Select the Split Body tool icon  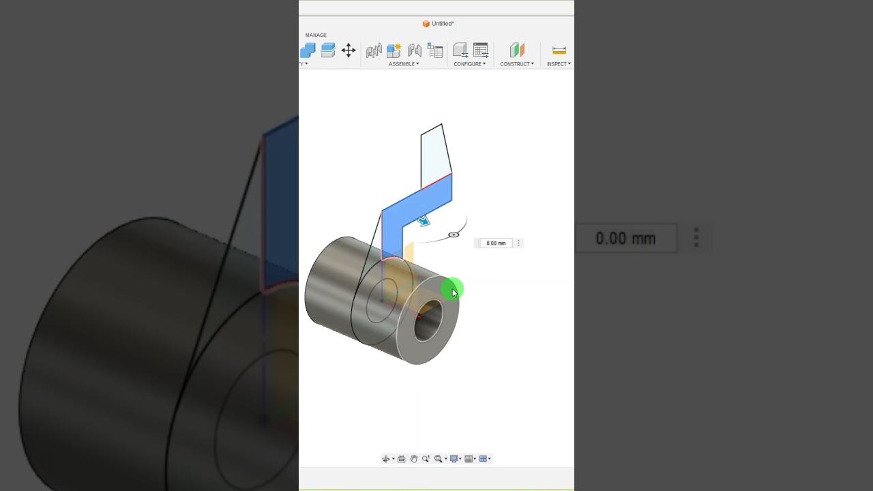click(328, 50)
